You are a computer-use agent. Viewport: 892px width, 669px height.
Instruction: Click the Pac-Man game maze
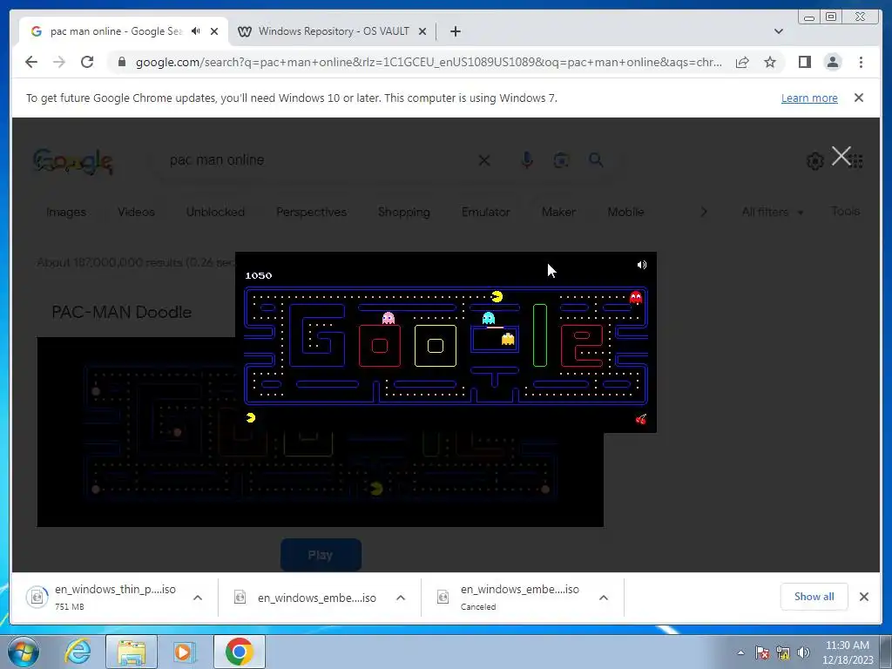(x=446, y=345)
